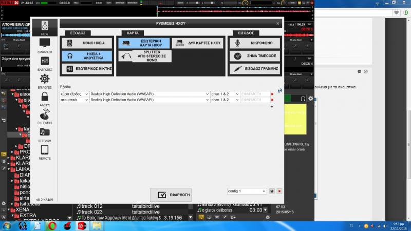Open the ΑΔΕΙΕΣ licenses lock section
This screenshot has width=411, height=231.
[45, 99]
